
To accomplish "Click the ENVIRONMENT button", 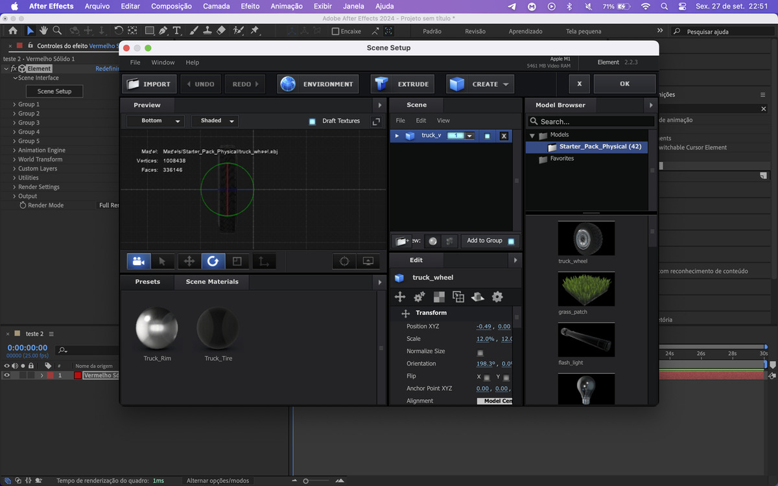I will tap(317, 84).
